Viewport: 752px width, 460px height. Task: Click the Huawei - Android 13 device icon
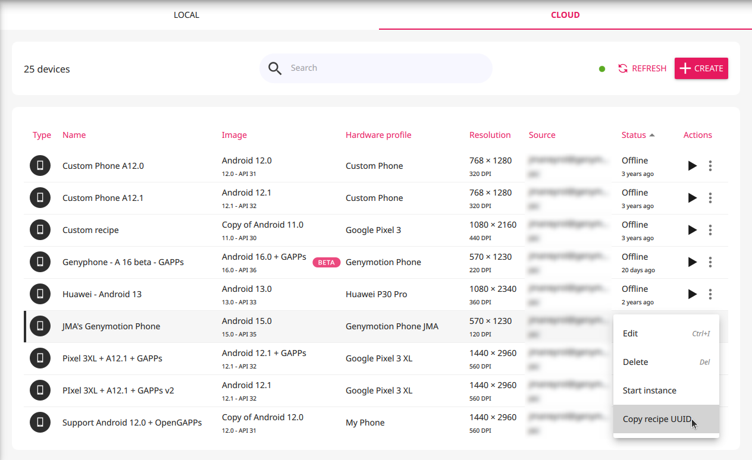40,294
